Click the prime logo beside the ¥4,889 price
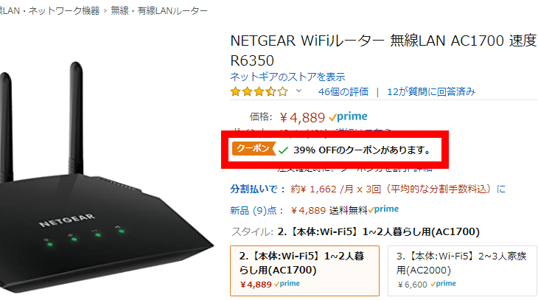This screenshot has width=538, height=300. point(348,116)
